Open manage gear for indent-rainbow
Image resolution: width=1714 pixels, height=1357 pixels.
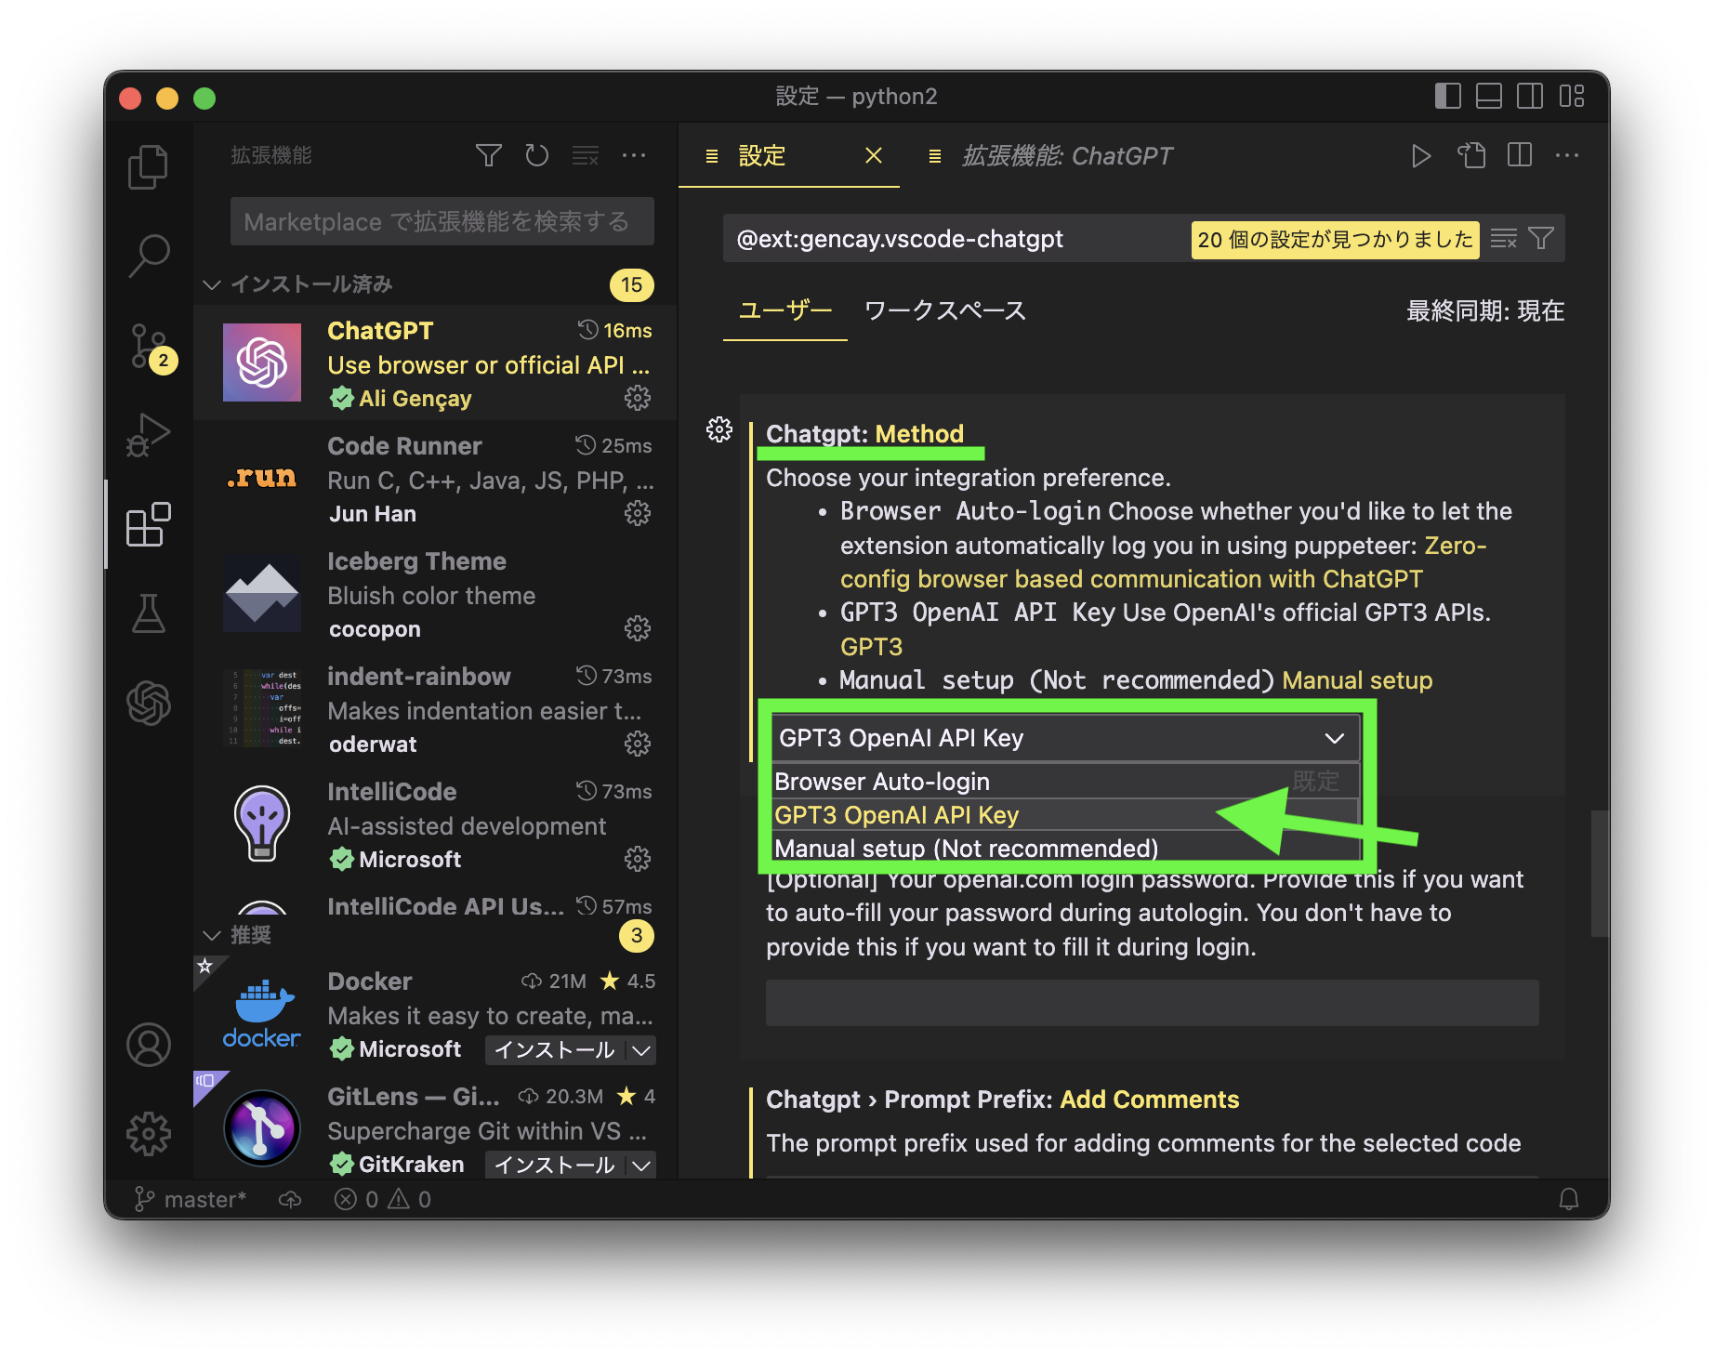[x=637, y=744]
